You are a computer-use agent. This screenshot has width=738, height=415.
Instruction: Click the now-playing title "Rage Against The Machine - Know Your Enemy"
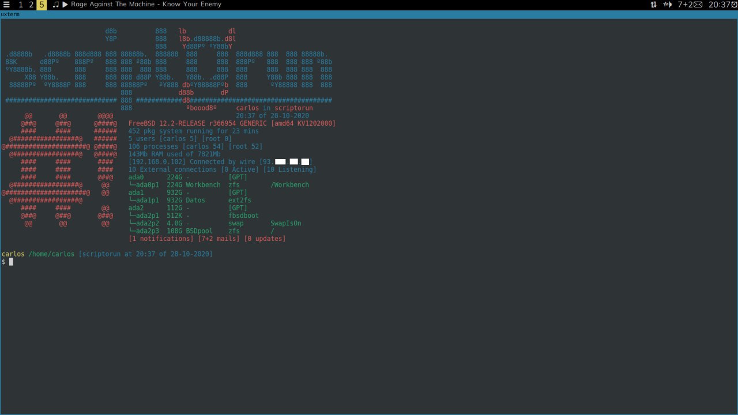146,5
